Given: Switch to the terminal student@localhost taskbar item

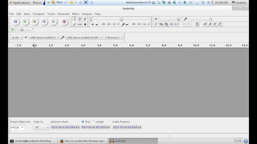Looking at the screenshot, I should click(x=33, y=141).
